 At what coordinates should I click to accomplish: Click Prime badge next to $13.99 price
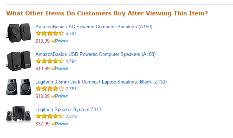coord(60,68)
